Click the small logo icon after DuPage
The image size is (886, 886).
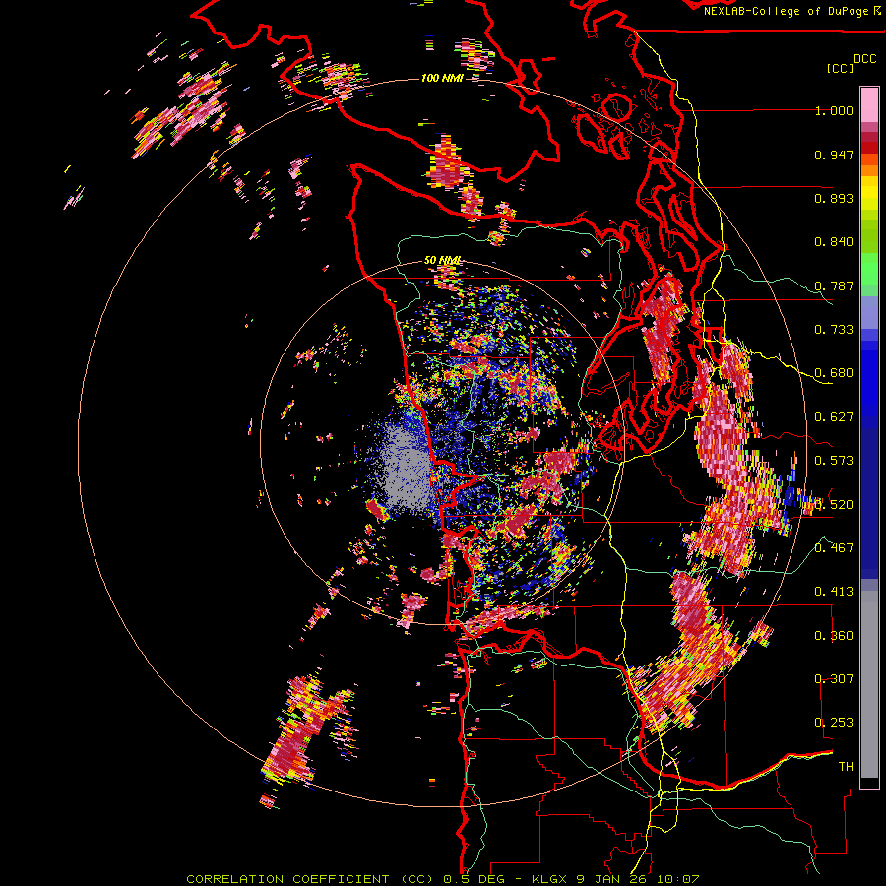pyautogui.click(x=877, y=11)
